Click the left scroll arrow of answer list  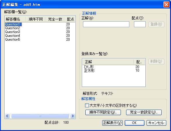pyautogui.click(x=7, y=116)
